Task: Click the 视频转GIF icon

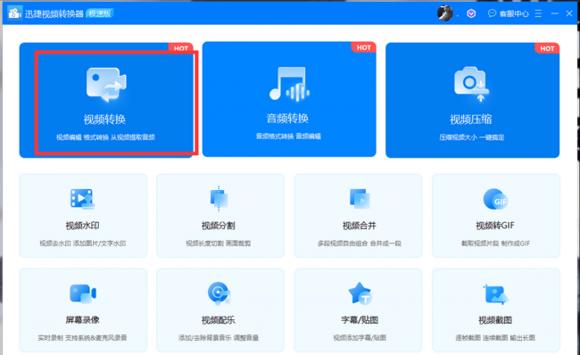Action: click(x=495, y=199)
